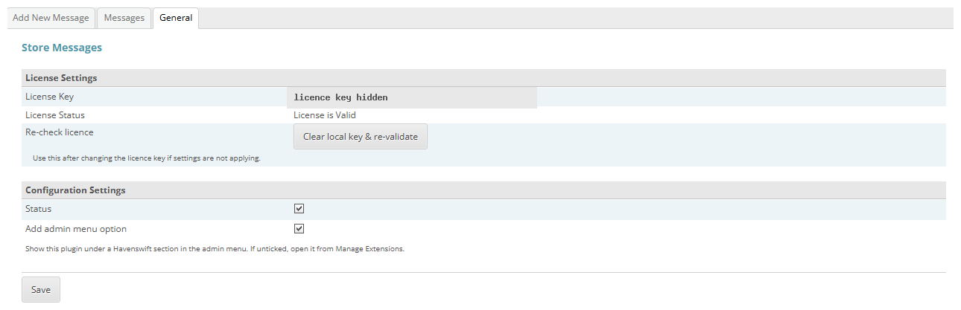Select the License is Valid status text
Viewport: 961px width, 310px height.
[x=325, y=115]
